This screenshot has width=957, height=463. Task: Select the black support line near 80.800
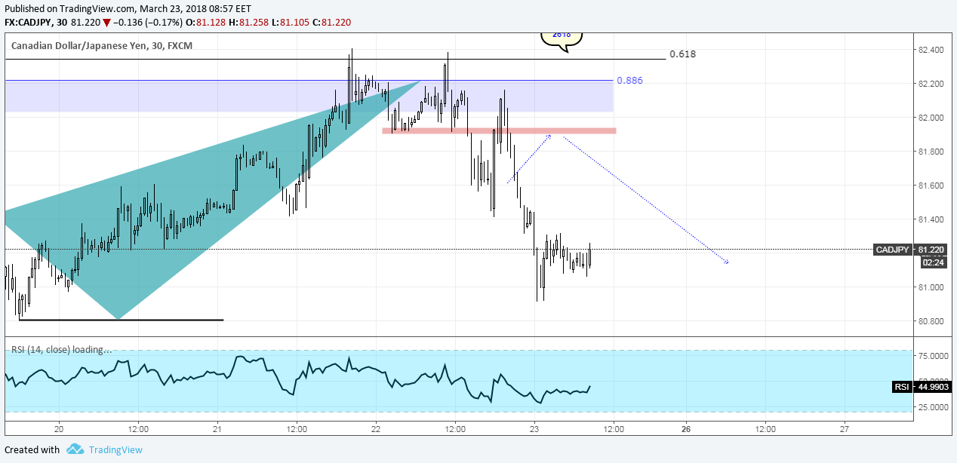click(x=121, y=320)
